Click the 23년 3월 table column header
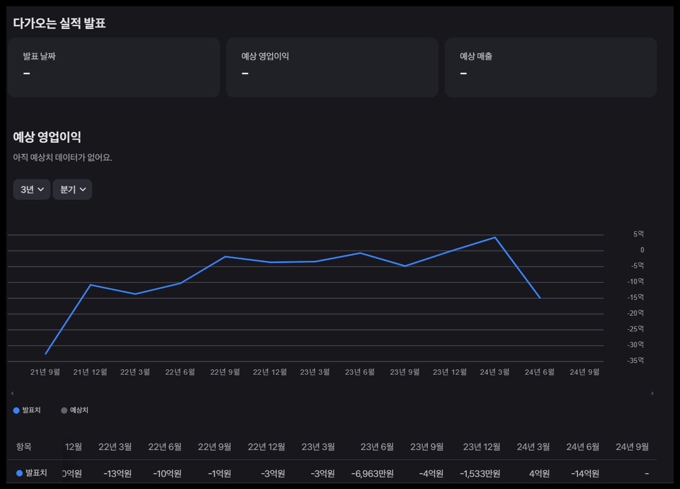Image resolution: width=680 pixels, height=489 pixels. 318,447
